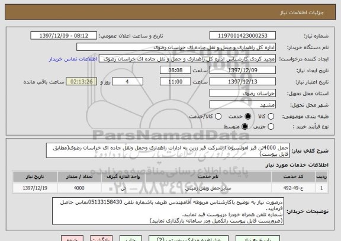The image size is (341, 241).
Task: Click validity time field 11:00
Action: point(175,82)
